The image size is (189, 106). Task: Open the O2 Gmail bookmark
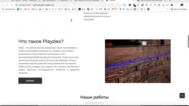[x=34, y=9]
